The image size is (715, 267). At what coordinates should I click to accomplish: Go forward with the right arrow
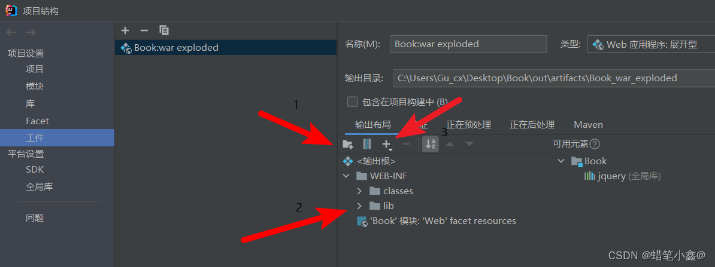click(x=31, y=32)
